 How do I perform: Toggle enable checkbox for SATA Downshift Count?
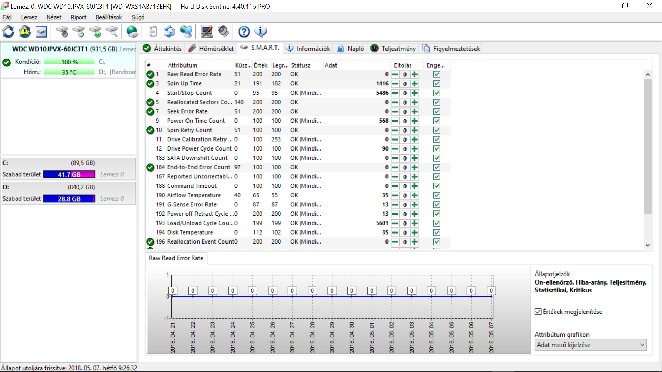[x=437, y=158]
